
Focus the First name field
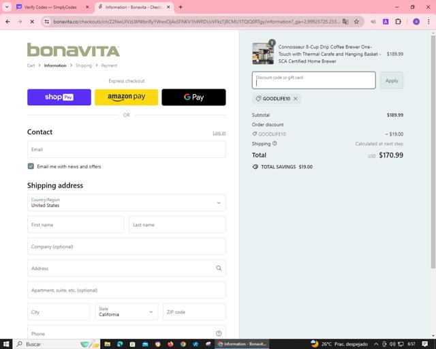76,224
